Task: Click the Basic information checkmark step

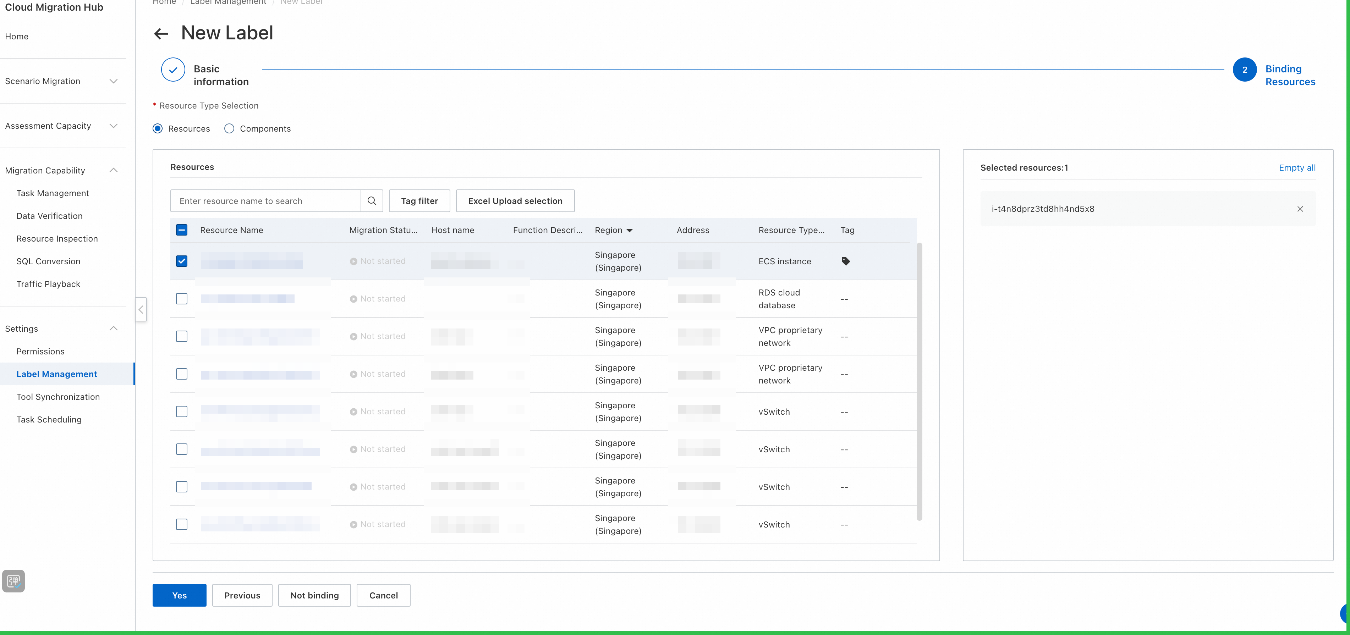Action: click(x=173, y=70)
